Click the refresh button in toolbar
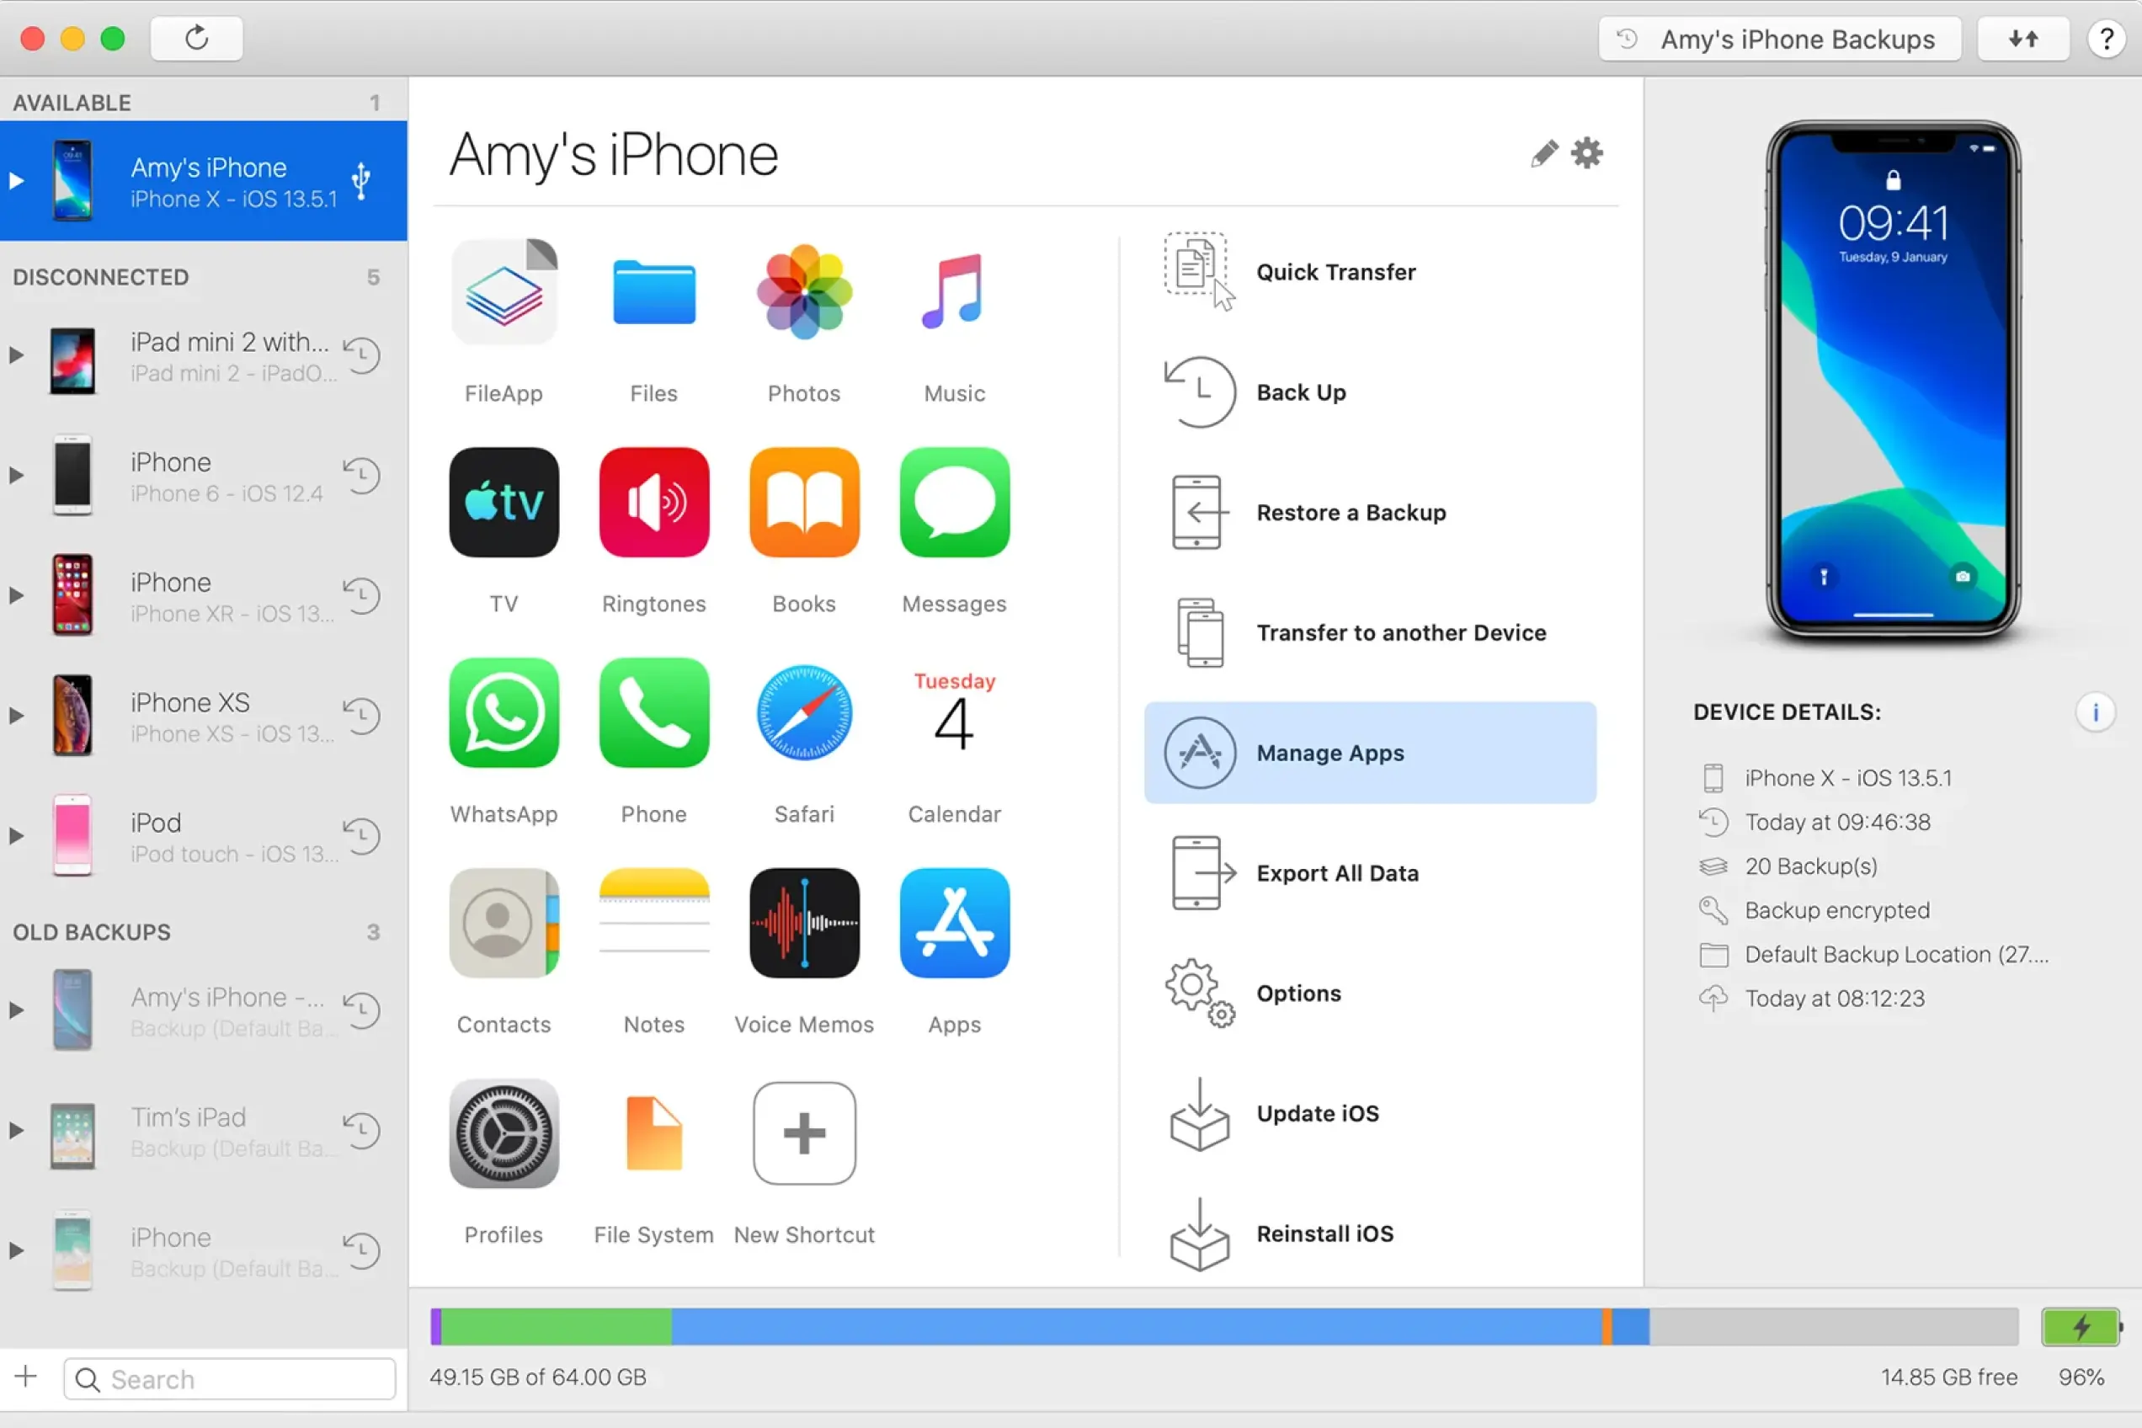This screenshot has width=2142, height=1428. 197,40
